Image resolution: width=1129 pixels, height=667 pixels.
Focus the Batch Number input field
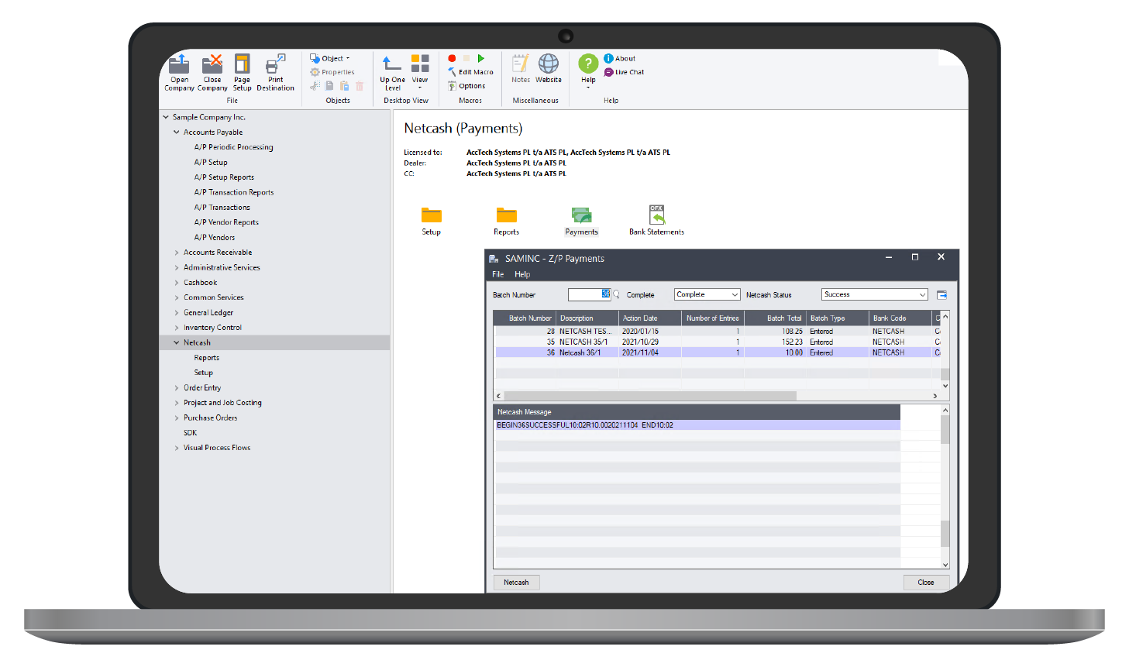point(590,294)
